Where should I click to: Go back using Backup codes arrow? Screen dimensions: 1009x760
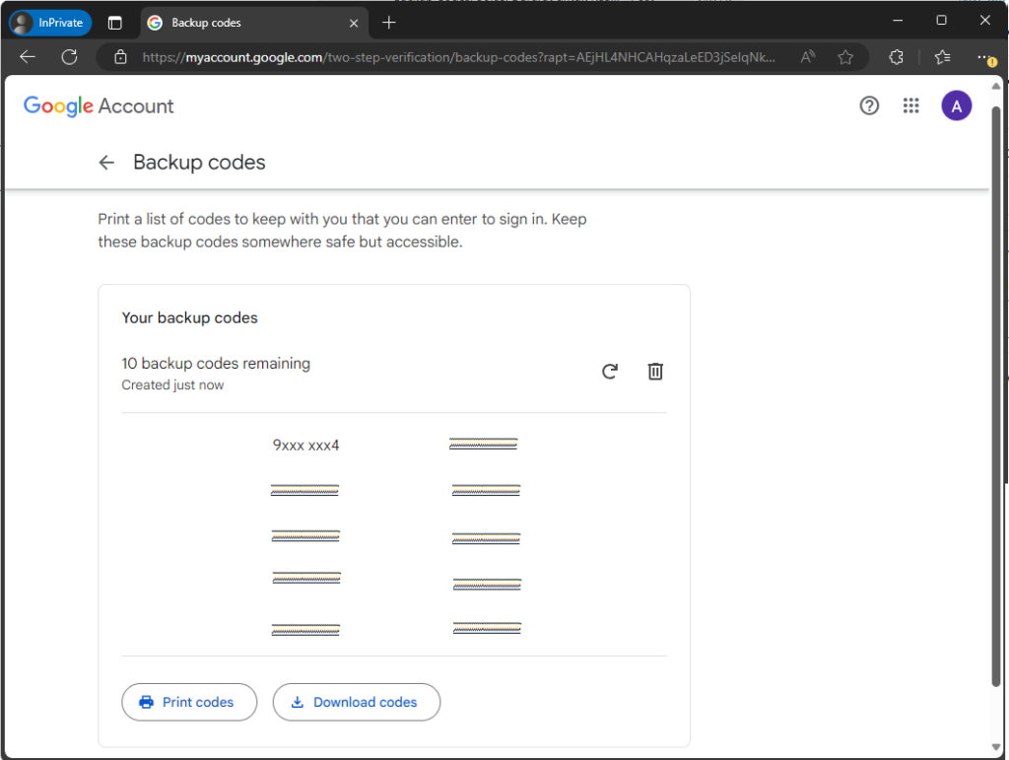tap(106, 163)
